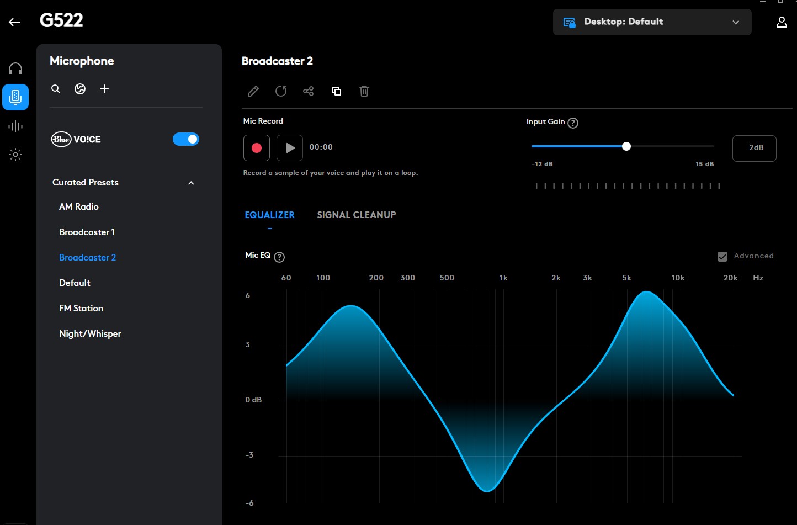Open the microphone settings sidebar icon
This screenshot has height=525, width=797.
[x=15, y=97]
